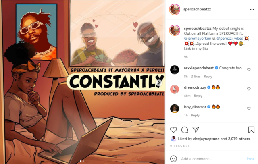Like the rexxiepondabeat comment
This screenshot has height=164, width=258.
(249, 69)
